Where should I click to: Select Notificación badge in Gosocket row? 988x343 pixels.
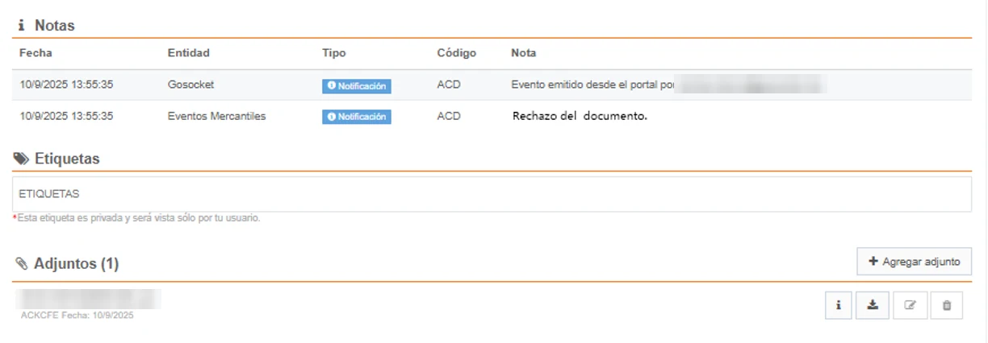point(356,85)
